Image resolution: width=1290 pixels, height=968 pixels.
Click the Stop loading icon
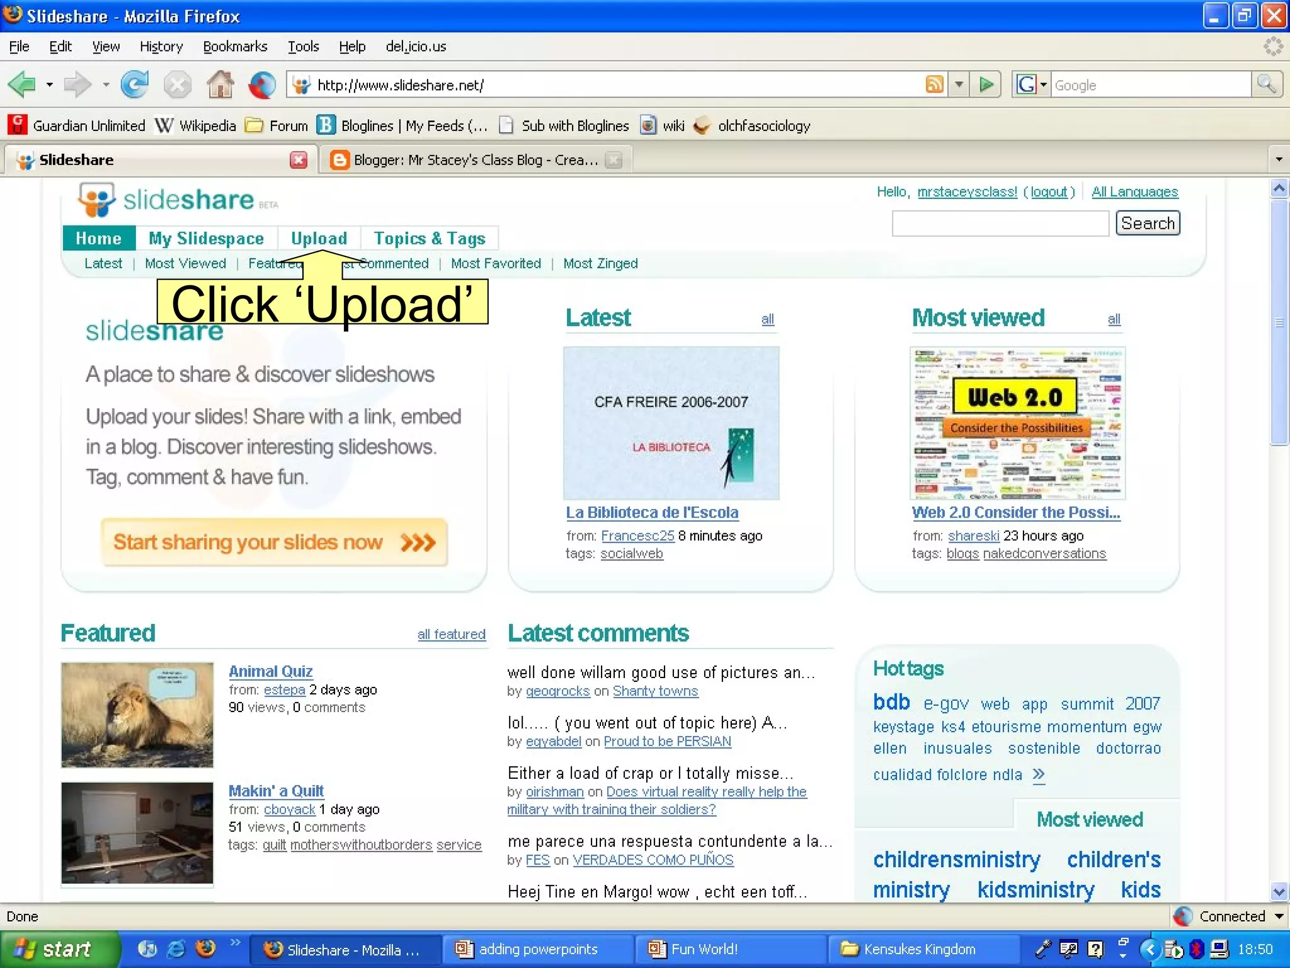coord(178,84)
